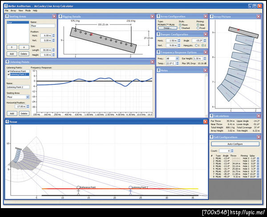
Task: Click the Notes panel icon
Action: (158, 70)
